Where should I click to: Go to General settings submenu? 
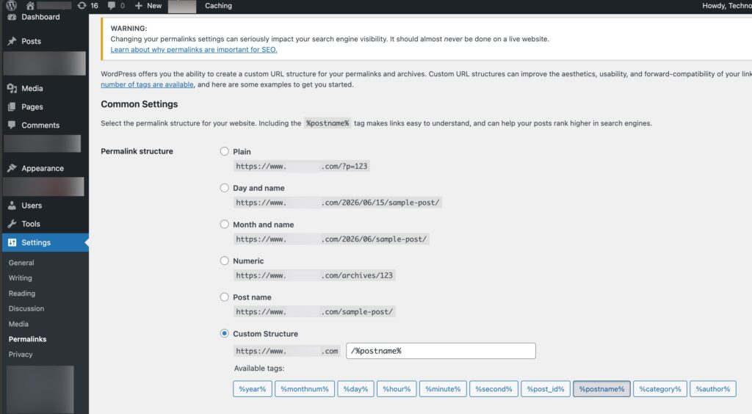pyautogui.click(x=21, y=263)
